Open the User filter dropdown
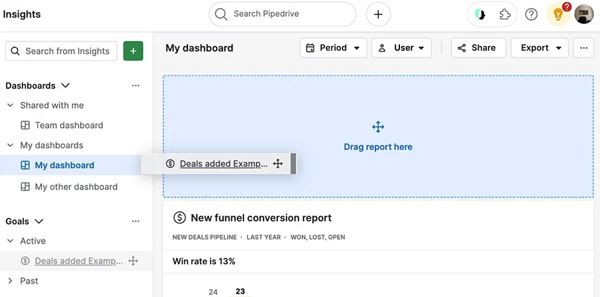 coord(401,48)
